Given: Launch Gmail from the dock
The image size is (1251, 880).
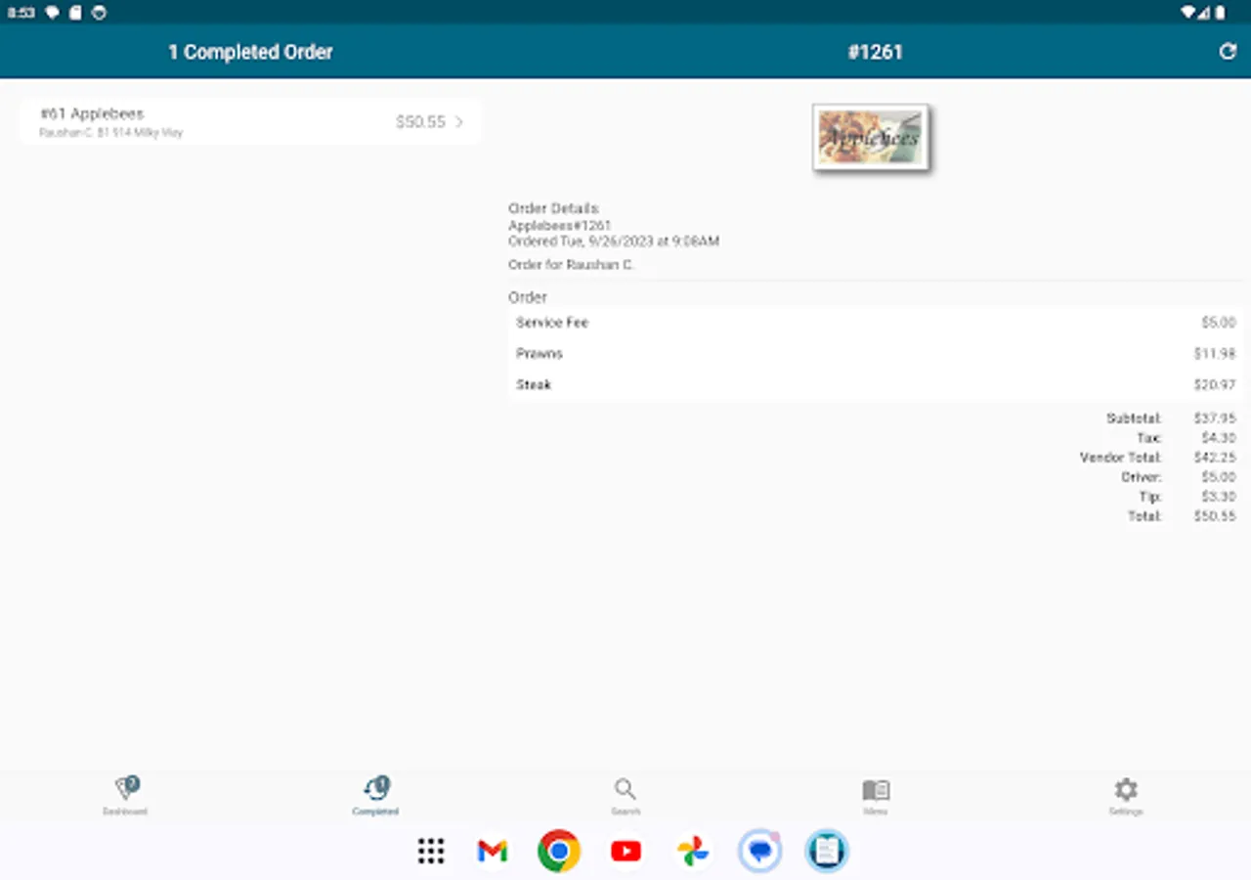Looking at the screenshot, I should click(x=492, y=851).
